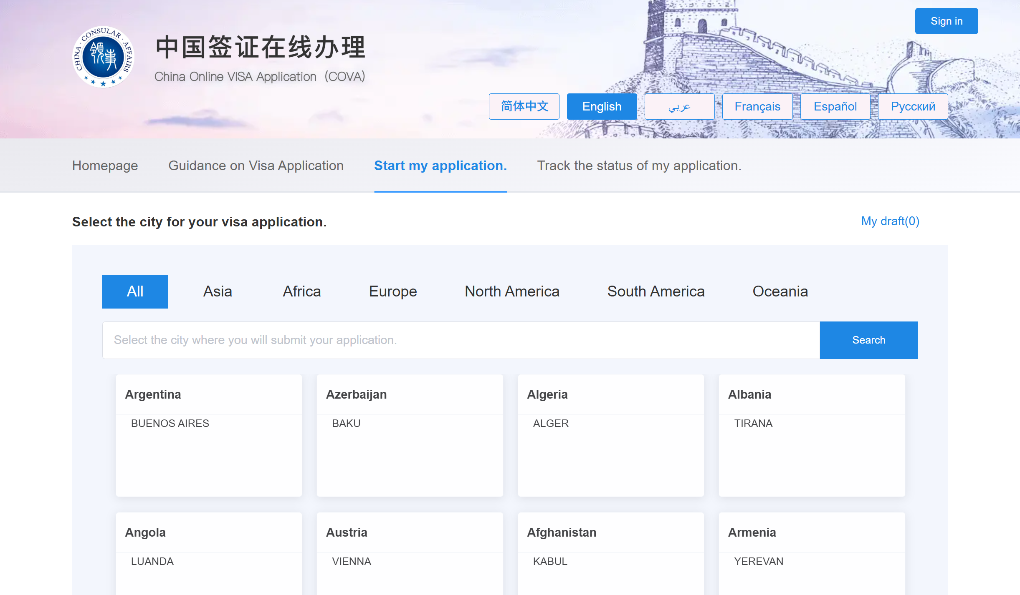Switch language to 简体中文
The image size is (1020, 595).
(x=524, y=106)
